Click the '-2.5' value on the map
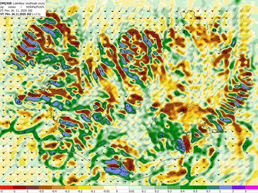 tap(244, 90)
